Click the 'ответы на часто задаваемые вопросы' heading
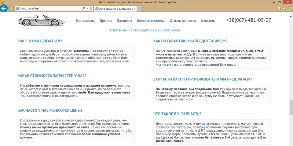This screenshot has height=146, width=293. point(144,30)
